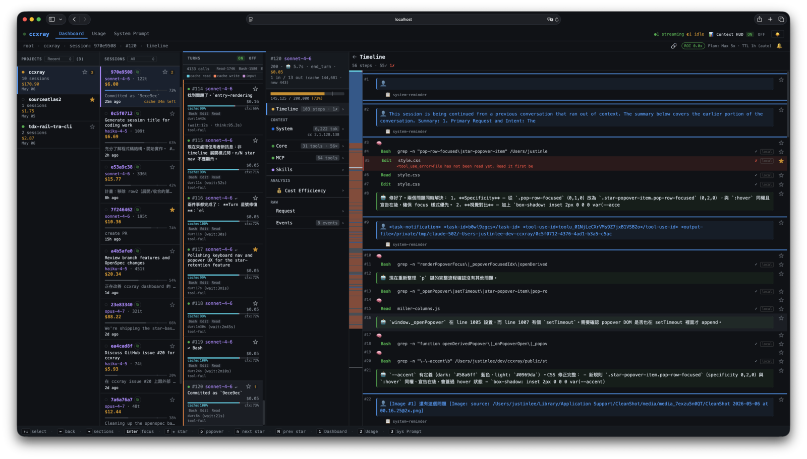Click the context usage bar 145,125 / 200,000
807x459 pixels.
coord(307,94)
